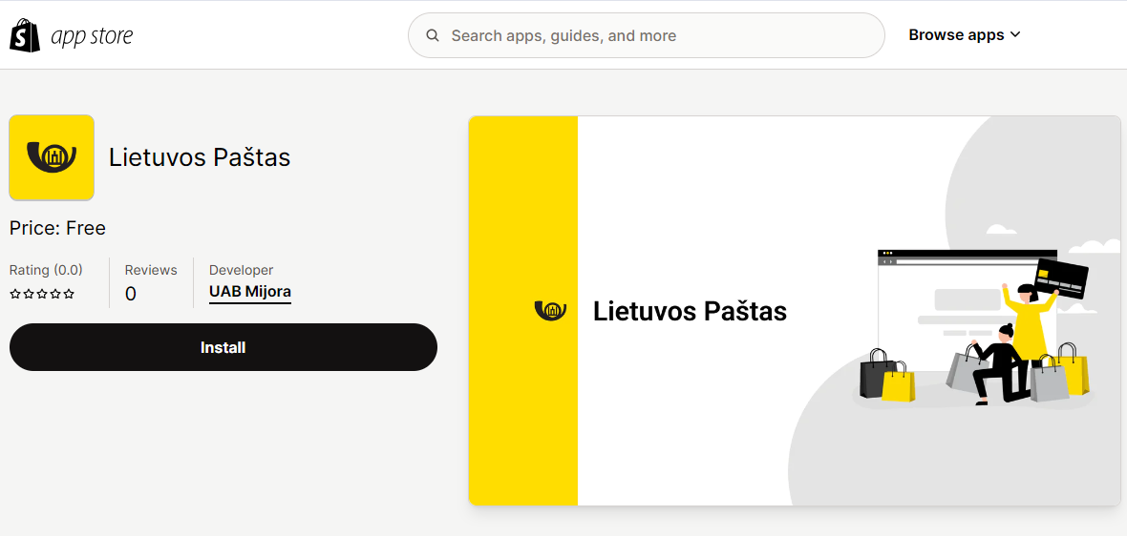Expand the Browse apps dropdown
This screenshot has width=1127, height=536.
(965, 35)
